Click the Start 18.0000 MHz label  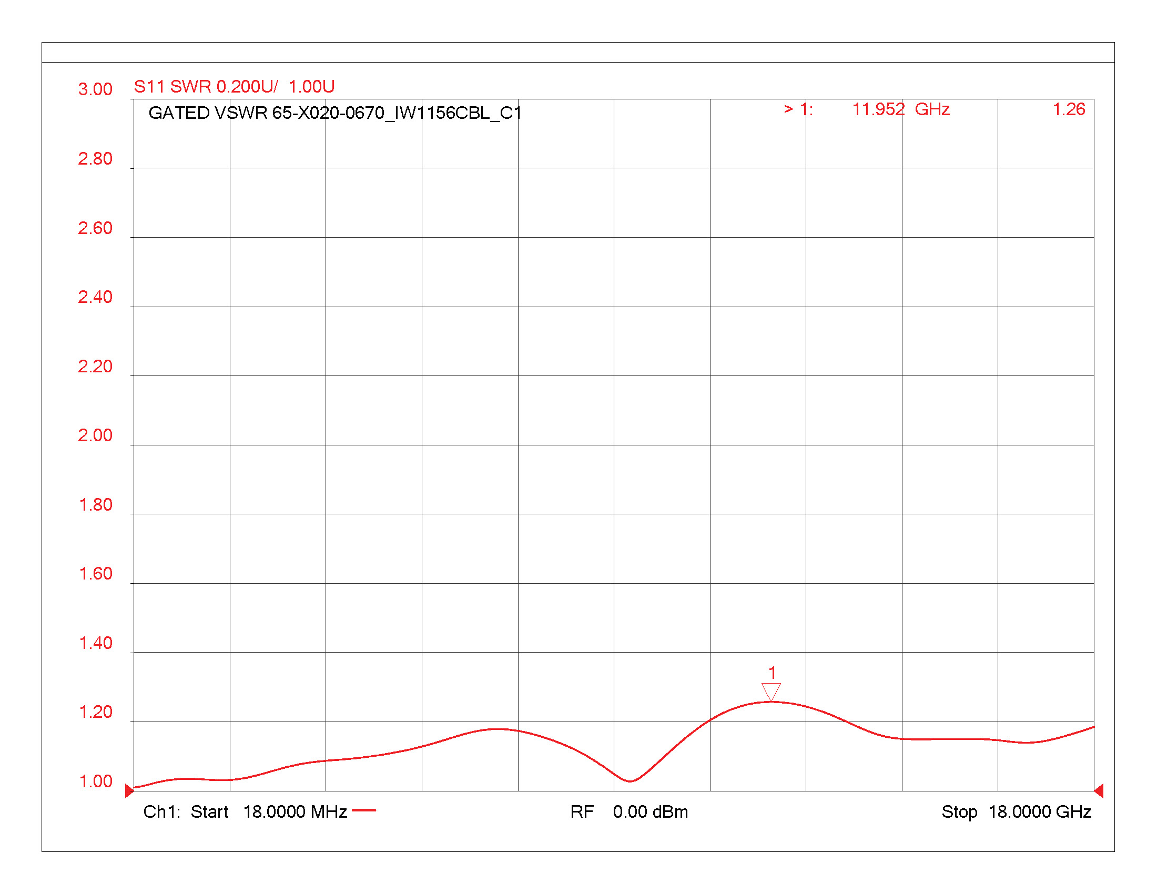click(x=269, y=811)
